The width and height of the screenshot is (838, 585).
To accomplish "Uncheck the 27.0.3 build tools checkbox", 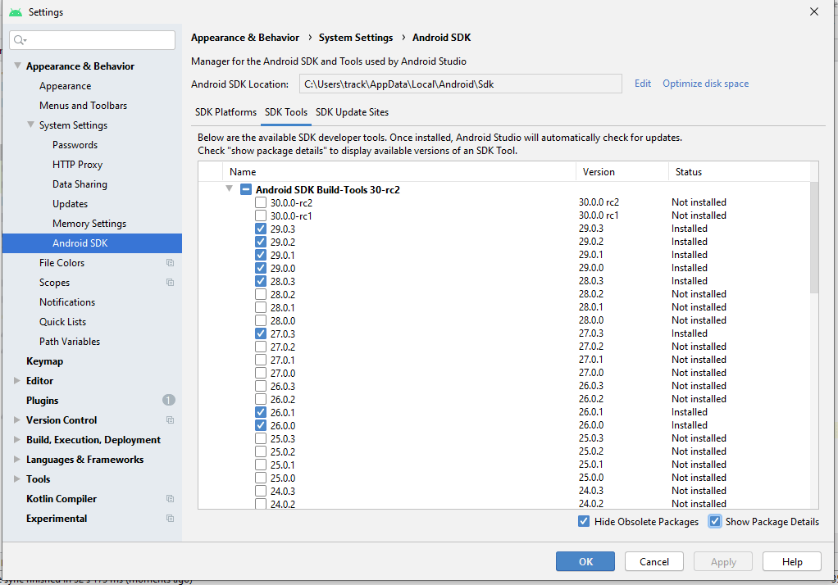I will coord(261,334).
